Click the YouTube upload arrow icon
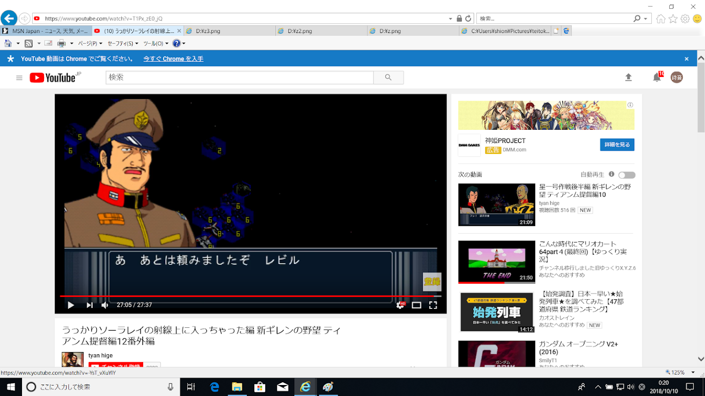The image size is (705, 396). [x=628, y=77]
